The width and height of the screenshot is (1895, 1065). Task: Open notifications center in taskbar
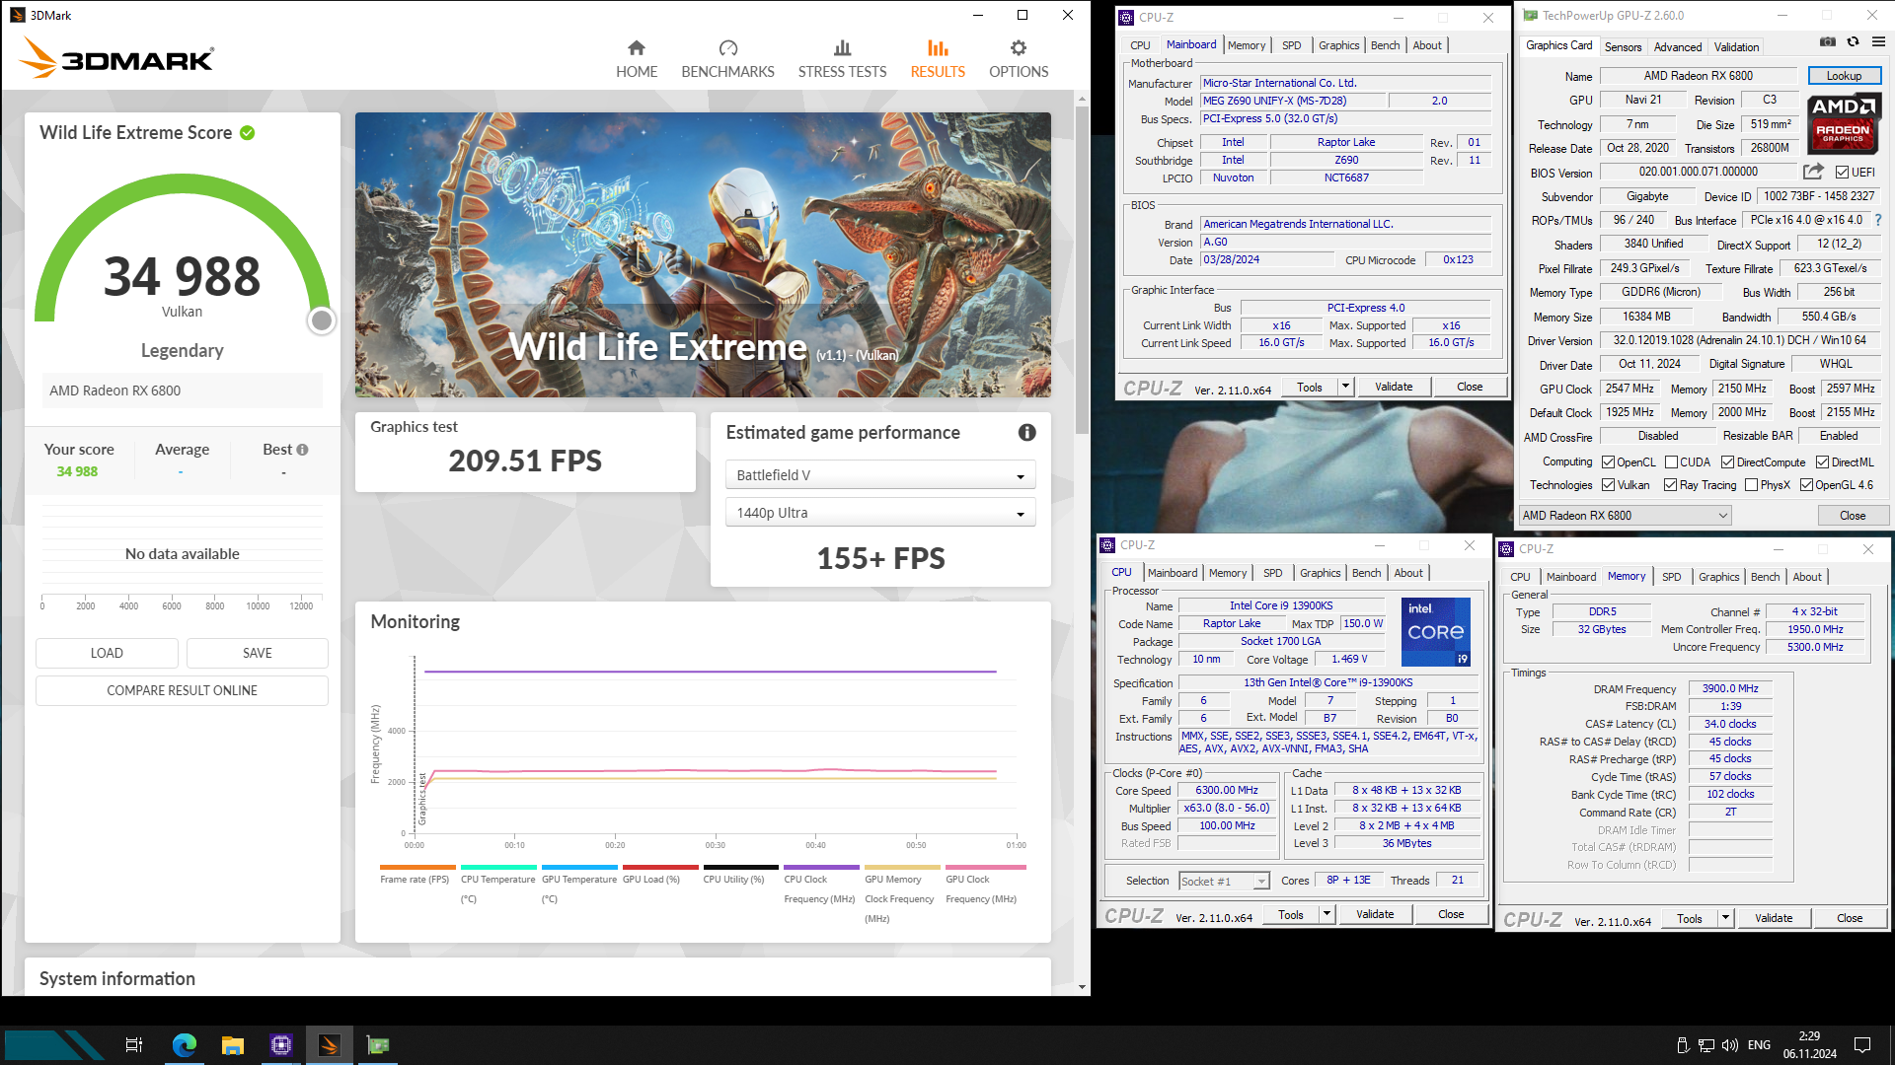pyautogui.click(x=1862, y=1045)
